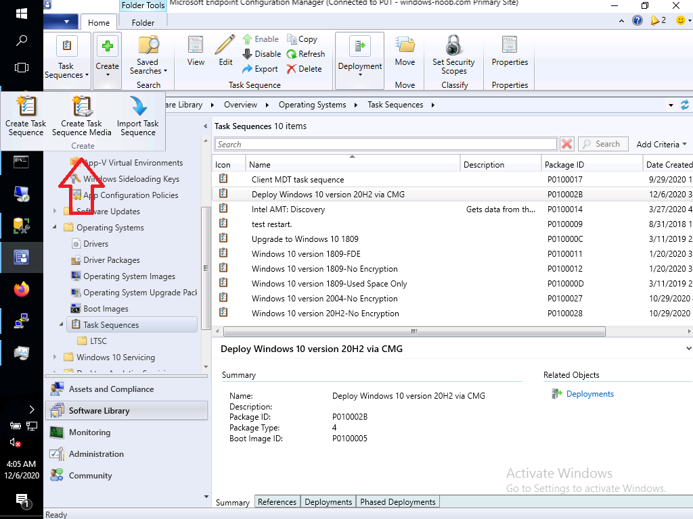The image size is (693, 519).
Task: Collapse the Task Sequences tree node
Action: point(62,324)
